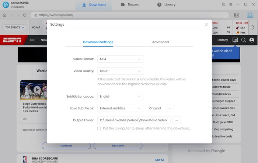
Task: Open the bone, source says headline
Action: click(x=224, y=80)
